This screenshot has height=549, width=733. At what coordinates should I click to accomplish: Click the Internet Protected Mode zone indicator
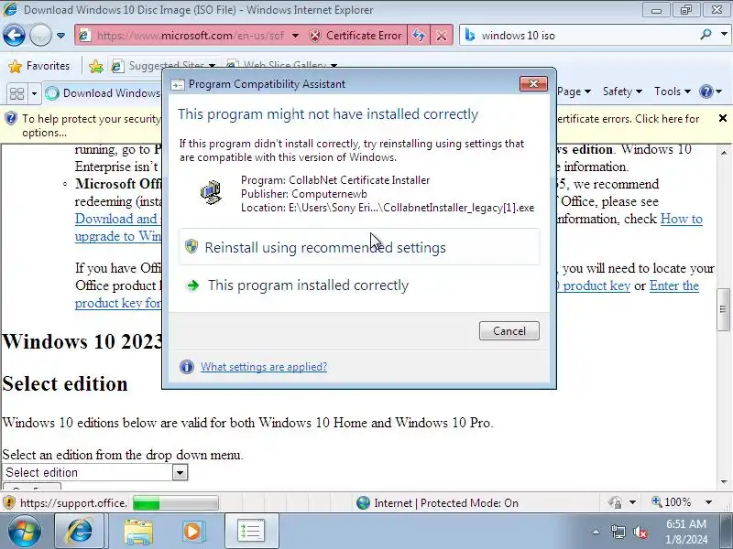(x=437, y=502)
